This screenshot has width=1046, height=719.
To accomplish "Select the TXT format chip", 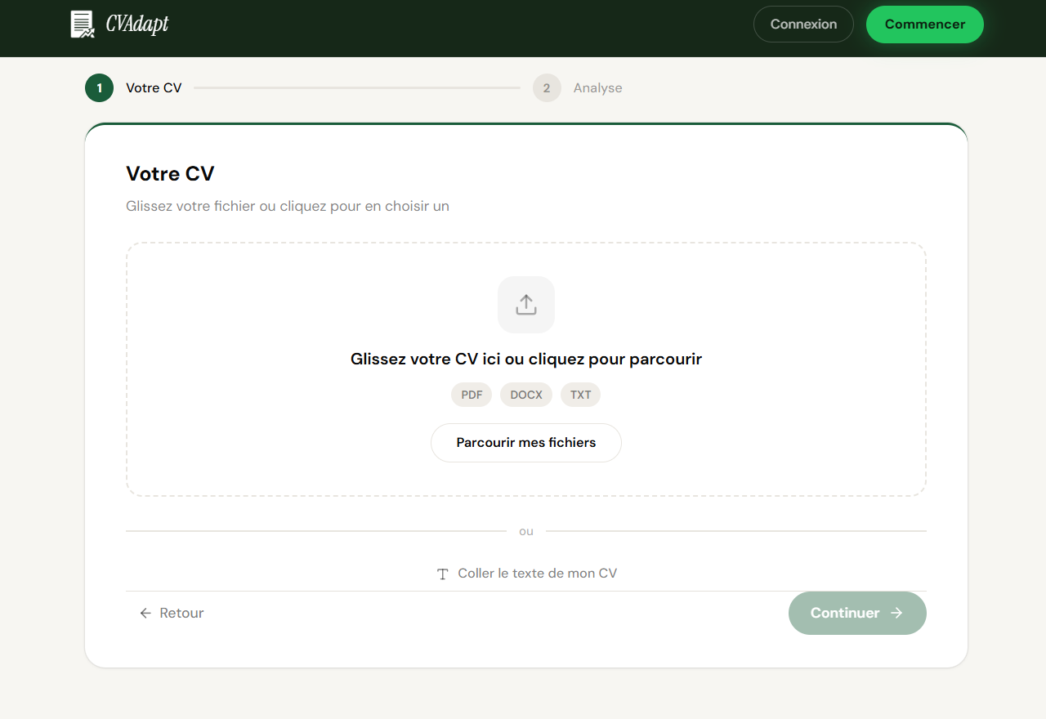I will [580, 395].
